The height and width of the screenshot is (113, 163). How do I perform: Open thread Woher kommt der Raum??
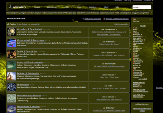click(x=109, y=44)
